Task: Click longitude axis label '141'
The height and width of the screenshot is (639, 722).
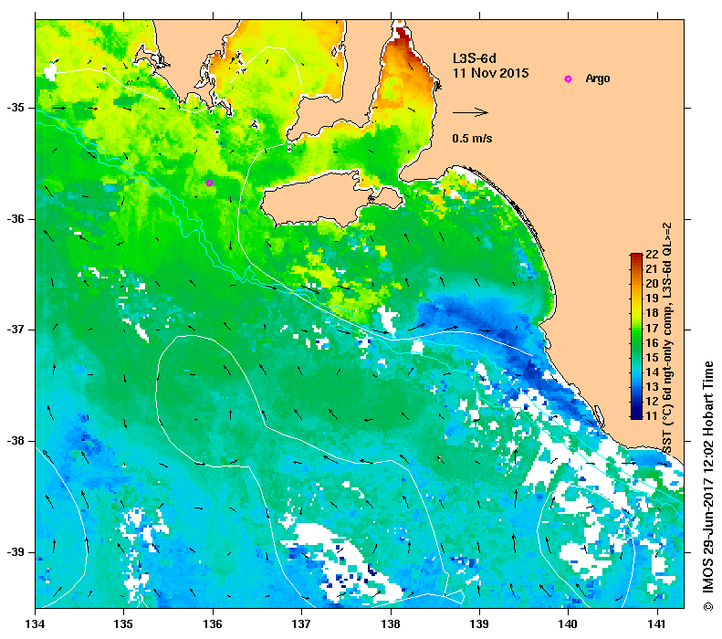Action: pos(657,623)
